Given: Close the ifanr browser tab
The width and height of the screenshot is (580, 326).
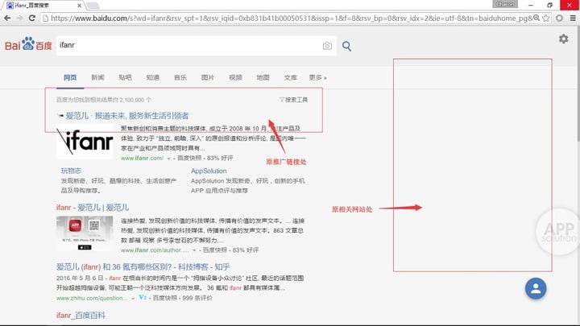Looking at the screenshot, I should tap(79, 6).
